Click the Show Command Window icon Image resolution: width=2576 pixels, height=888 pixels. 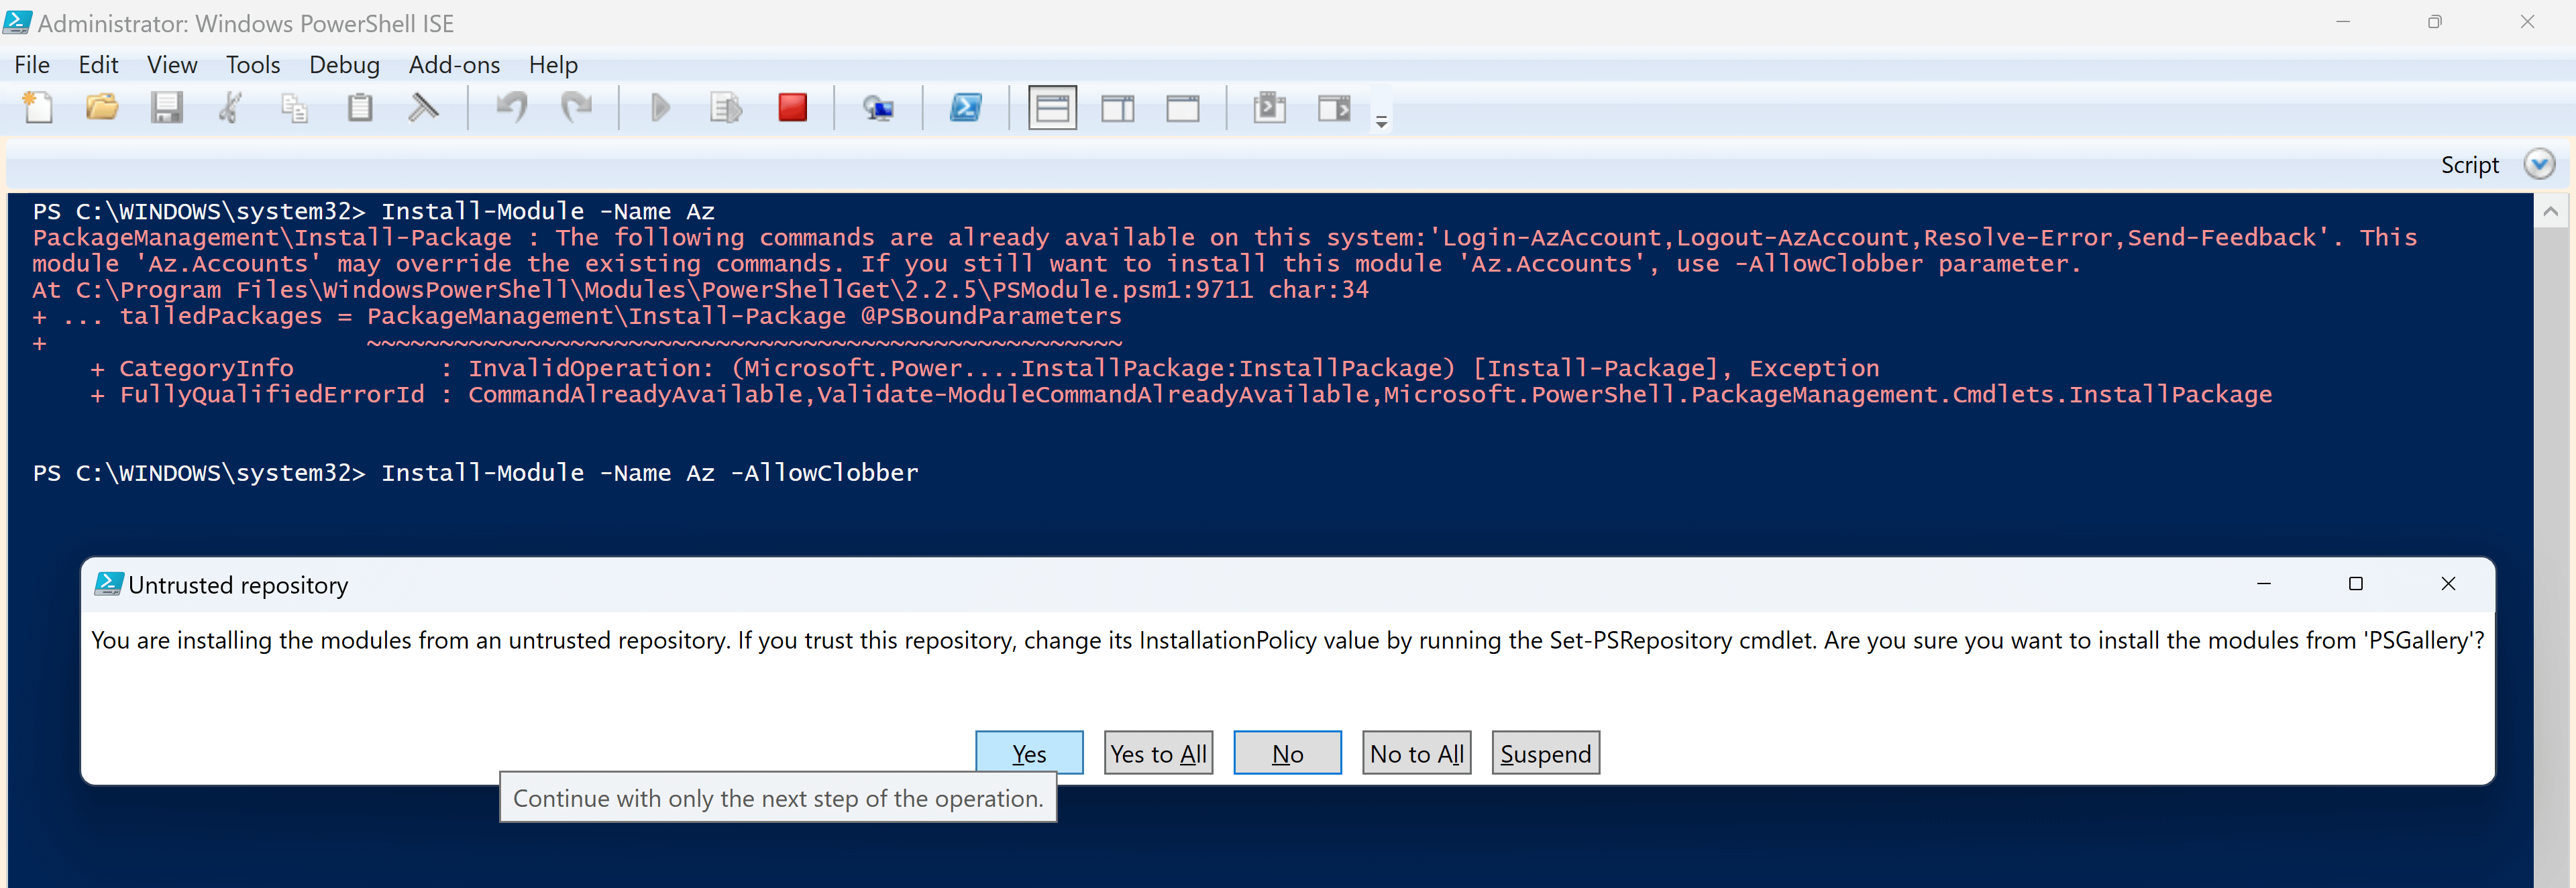click(1269, 107)
